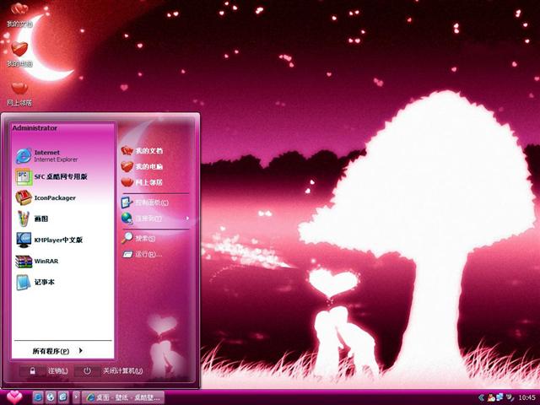Open 控制面板 (Control Panel) from the Start menu

[x=152, y=202]
